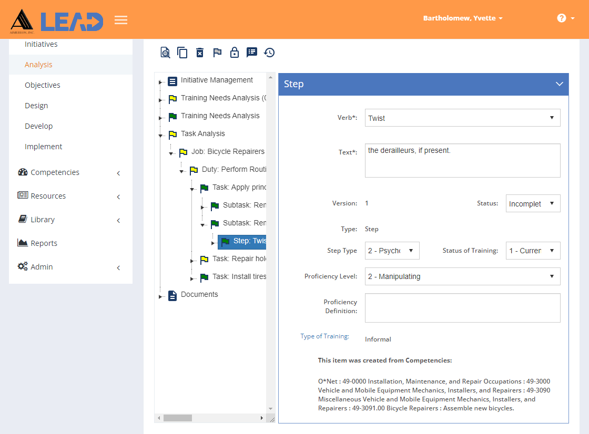Collapse the Task Analysis tree node arrow
Viewport: 589px width, 434px height.
point(160,136)
